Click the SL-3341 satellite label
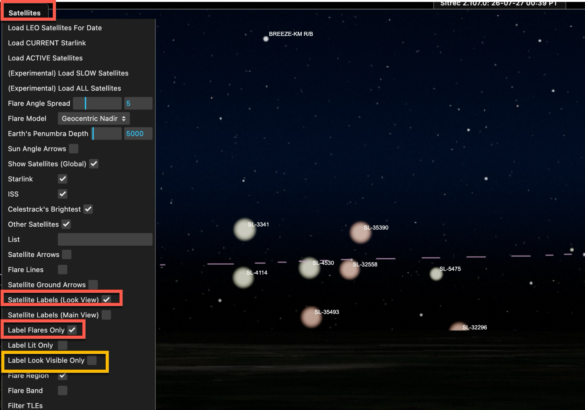The width and height of the screenshot is (585, 410). pos(258,224)
